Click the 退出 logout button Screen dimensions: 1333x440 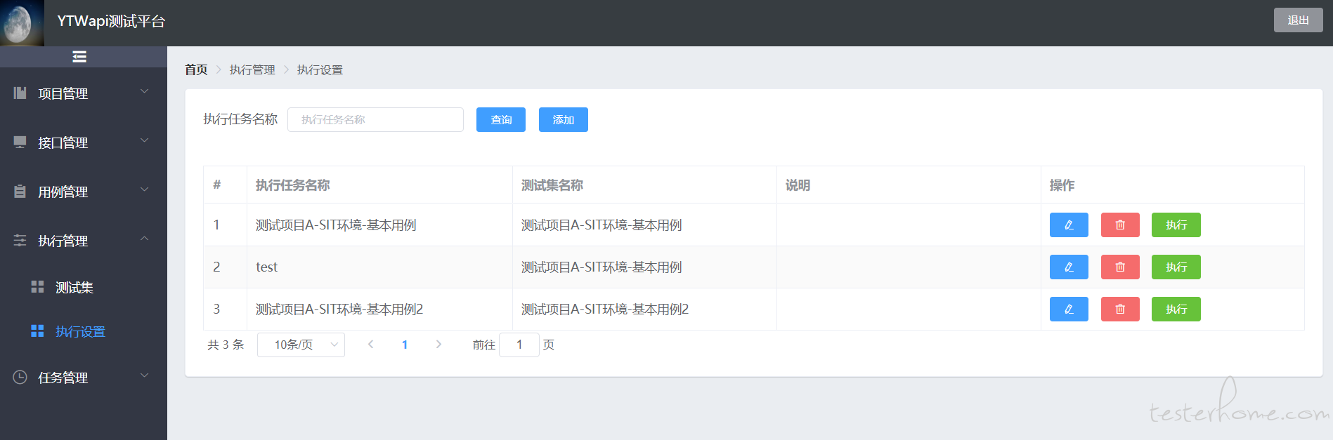click(x=1298, y=20)
